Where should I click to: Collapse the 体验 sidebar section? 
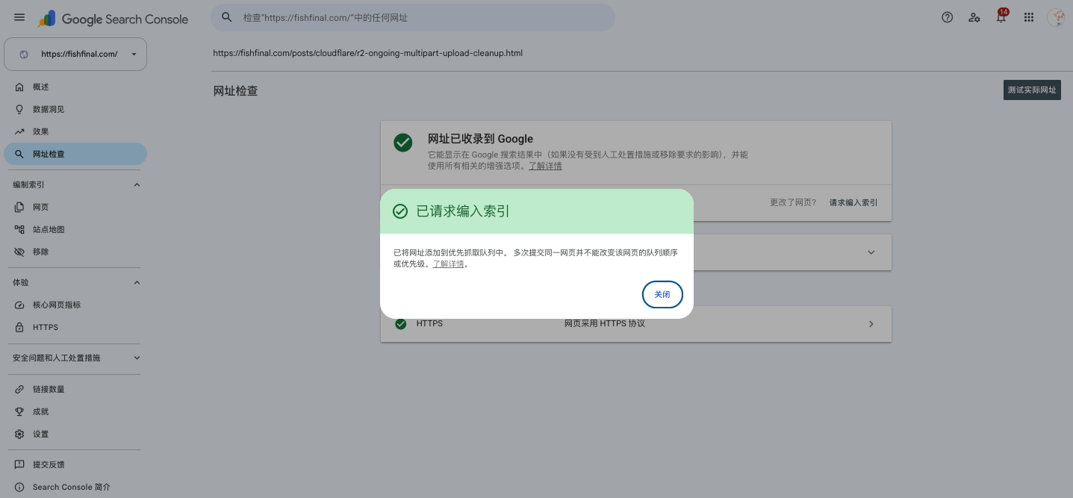point(137,282)
